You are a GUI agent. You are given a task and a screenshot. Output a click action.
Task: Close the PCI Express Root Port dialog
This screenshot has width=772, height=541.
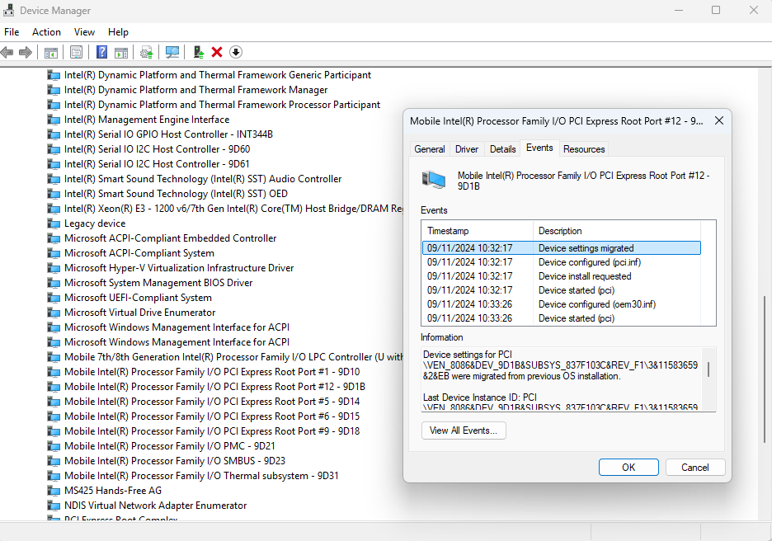point(719,120)
